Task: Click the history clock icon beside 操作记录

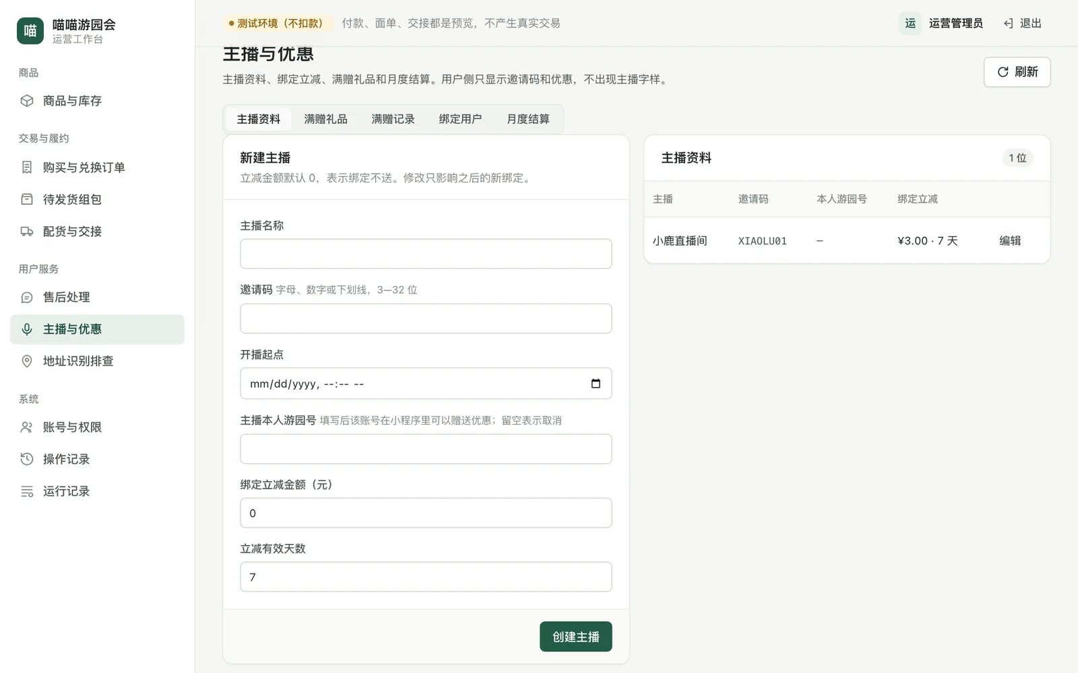Action: (x=27, y=459)
